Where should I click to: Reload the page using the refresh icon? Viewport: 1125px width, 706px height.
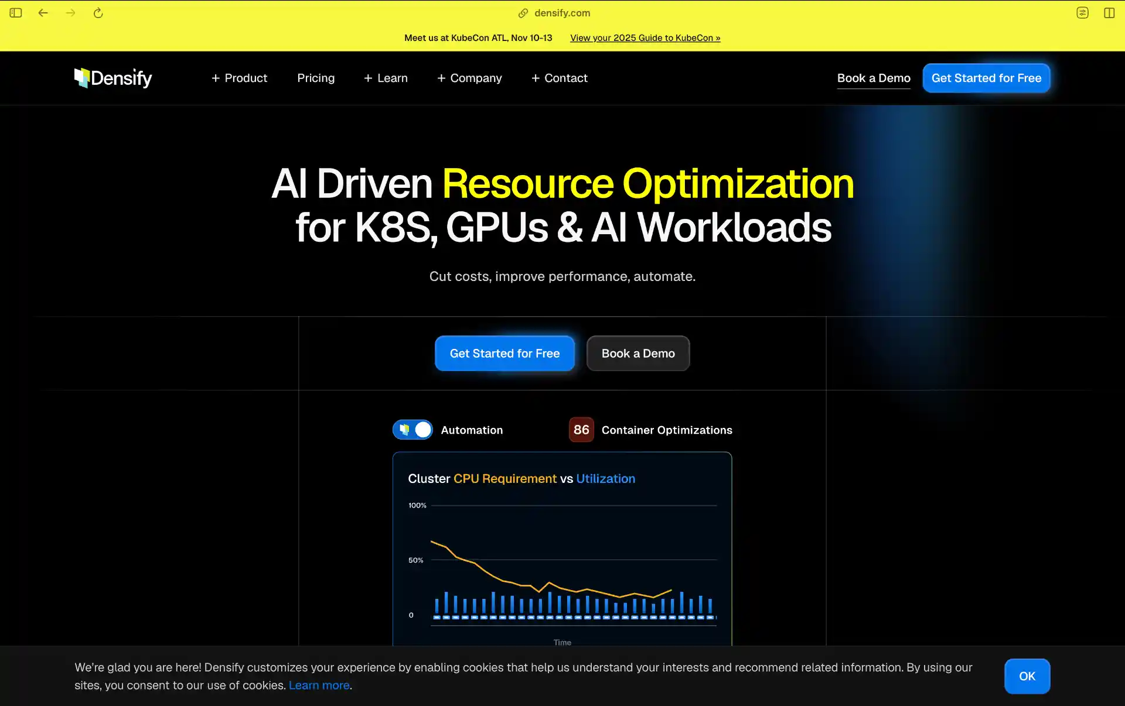(98, 12)
